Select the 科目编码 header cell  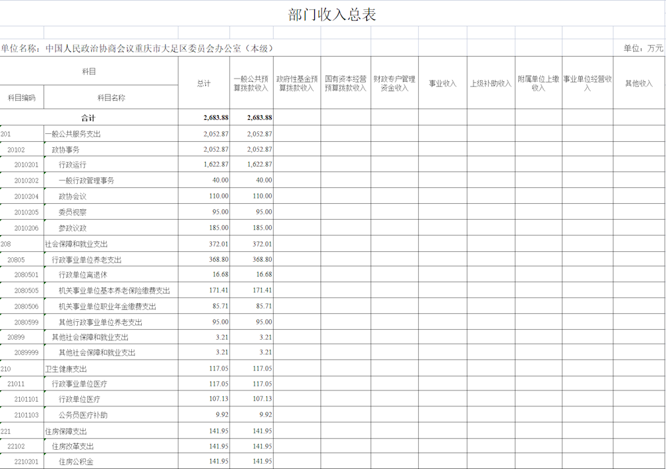21,98
